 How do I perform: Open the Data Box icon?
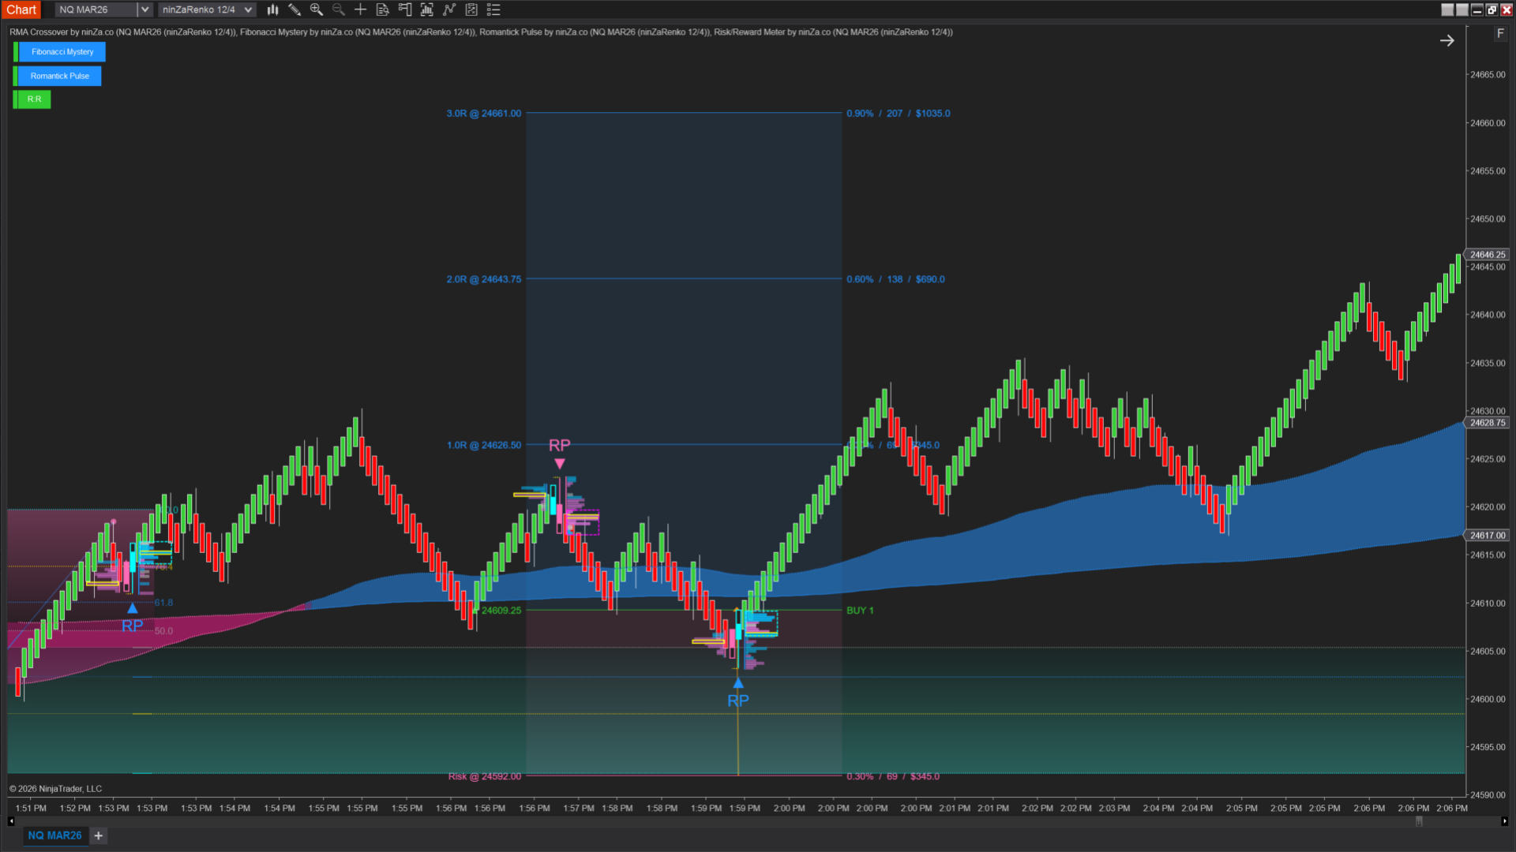[382, 9]
